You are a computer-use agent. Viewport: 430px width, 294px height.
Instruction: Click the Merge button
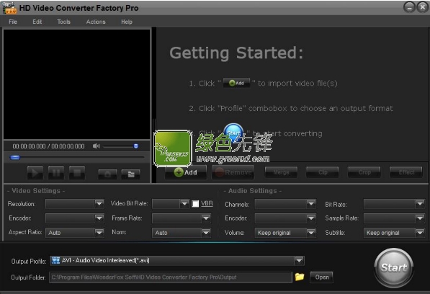click(x=281, y=172)
